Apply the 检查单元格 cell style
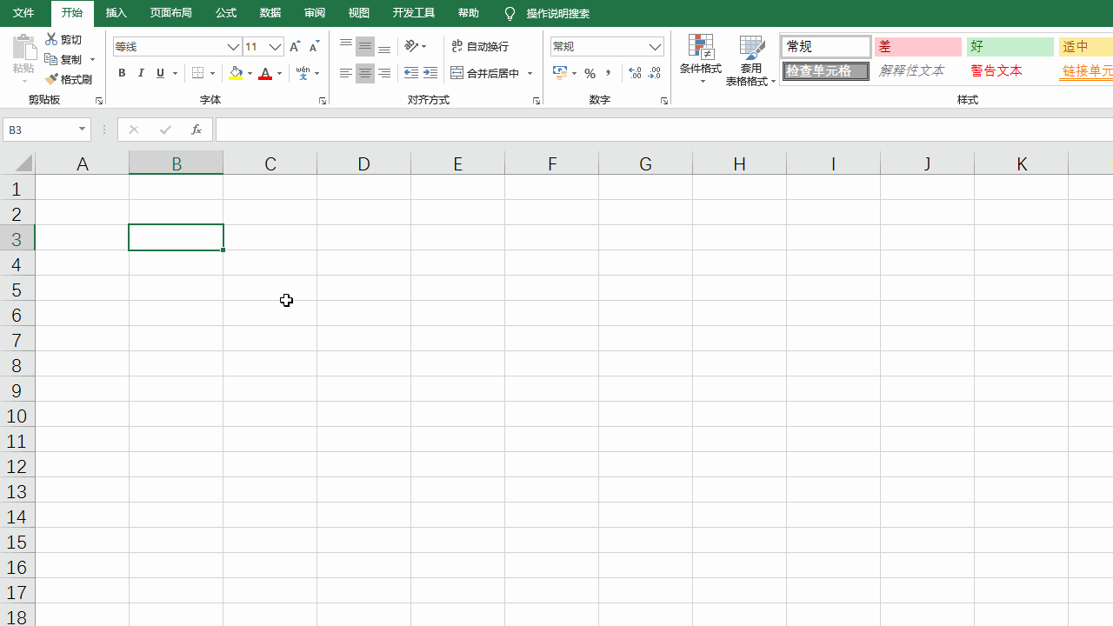 pos(826,71)
